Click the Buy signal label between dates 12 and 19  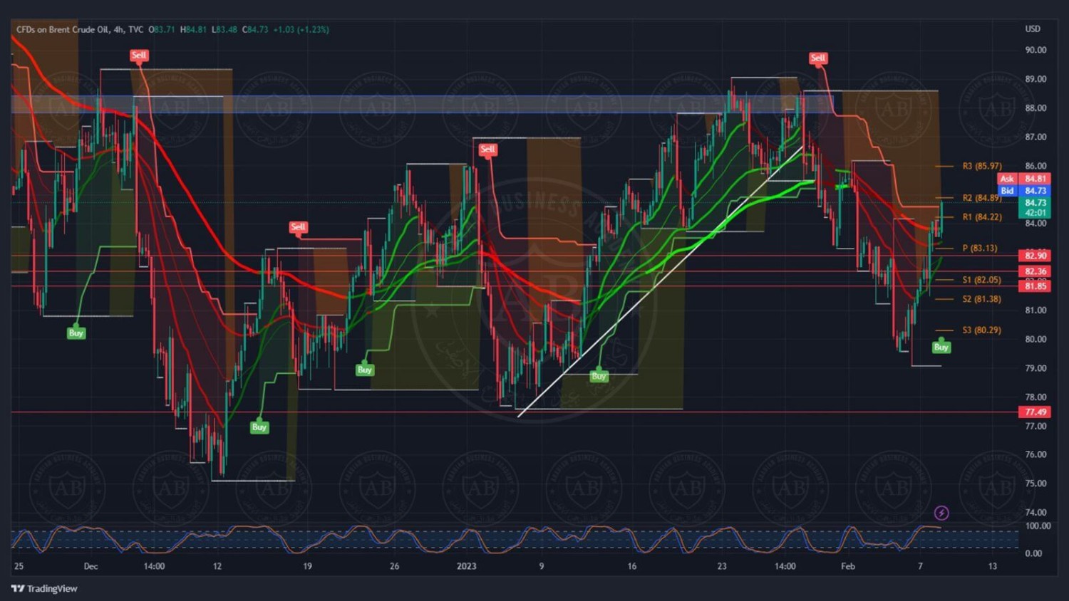point(259,427)
